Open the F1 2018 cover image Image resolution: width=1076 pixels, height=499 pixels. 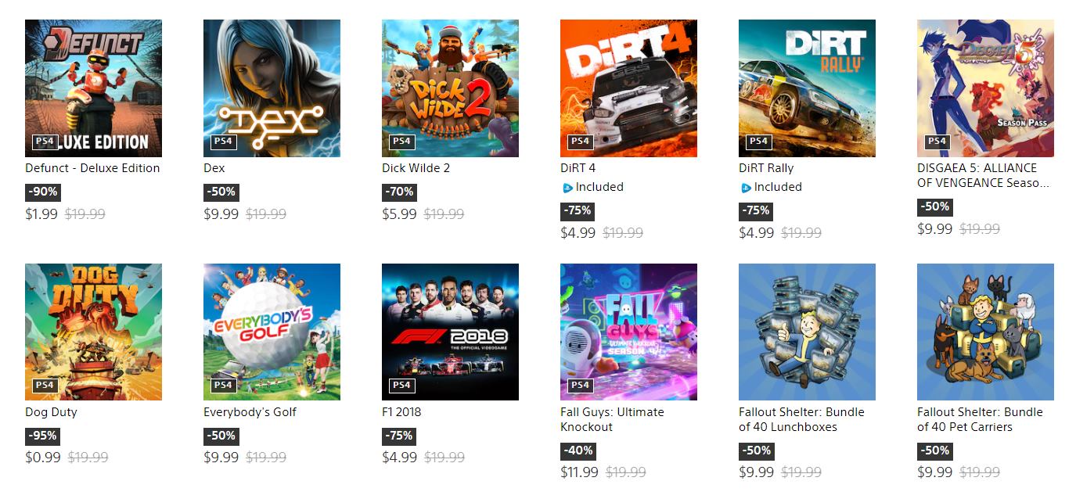click(x=450, y=332)
